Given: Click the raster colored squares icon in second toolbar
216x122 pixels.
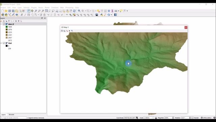Looking at the screenshot, I should 74,15.
